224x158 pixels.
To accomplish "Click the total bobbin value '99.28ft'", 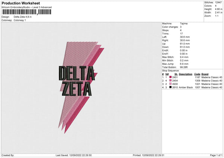I will (x=184, y=67).
